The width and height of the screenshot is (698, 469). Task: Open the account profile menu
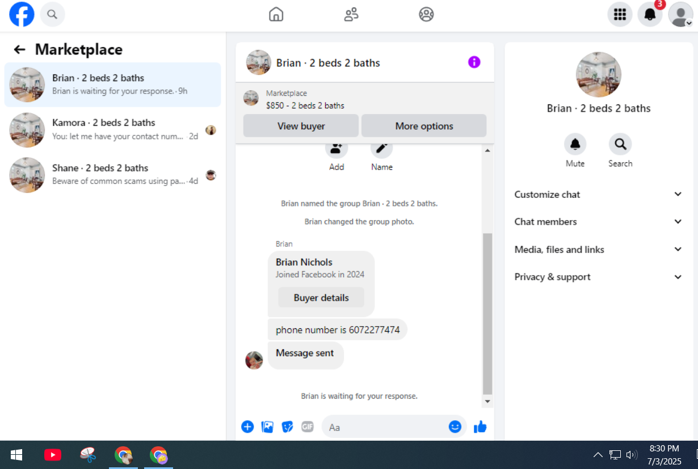point(680,14)
